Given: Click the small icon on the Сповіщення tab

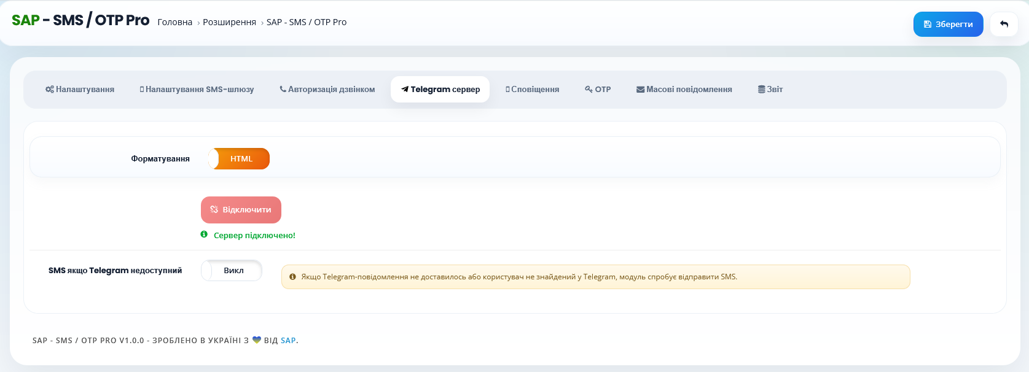Looking at the screenshot, I should (x=508, y=89).
